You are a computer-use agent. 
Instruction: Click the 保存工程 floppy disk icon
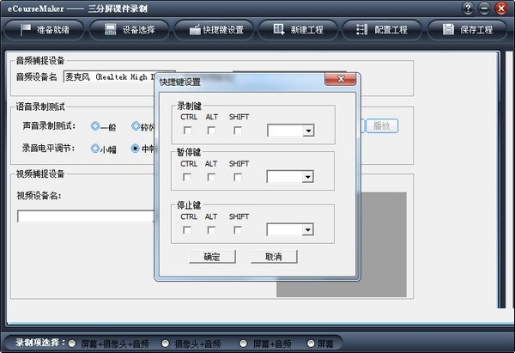pyautogui.click(x=448, y=29)
